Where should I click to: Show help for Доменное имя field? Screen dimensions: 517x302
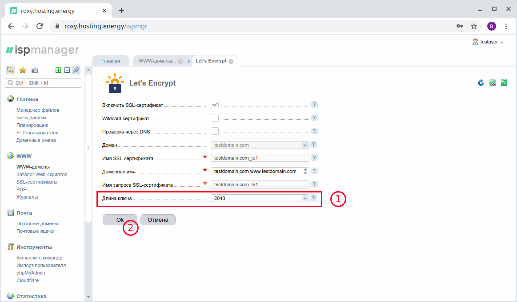314,171
